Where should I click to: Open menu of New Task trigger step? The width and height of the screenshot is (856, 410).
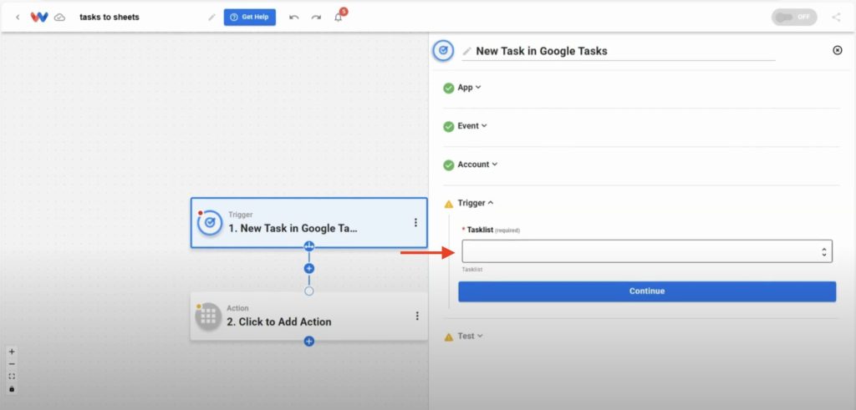tap(415, 222)
